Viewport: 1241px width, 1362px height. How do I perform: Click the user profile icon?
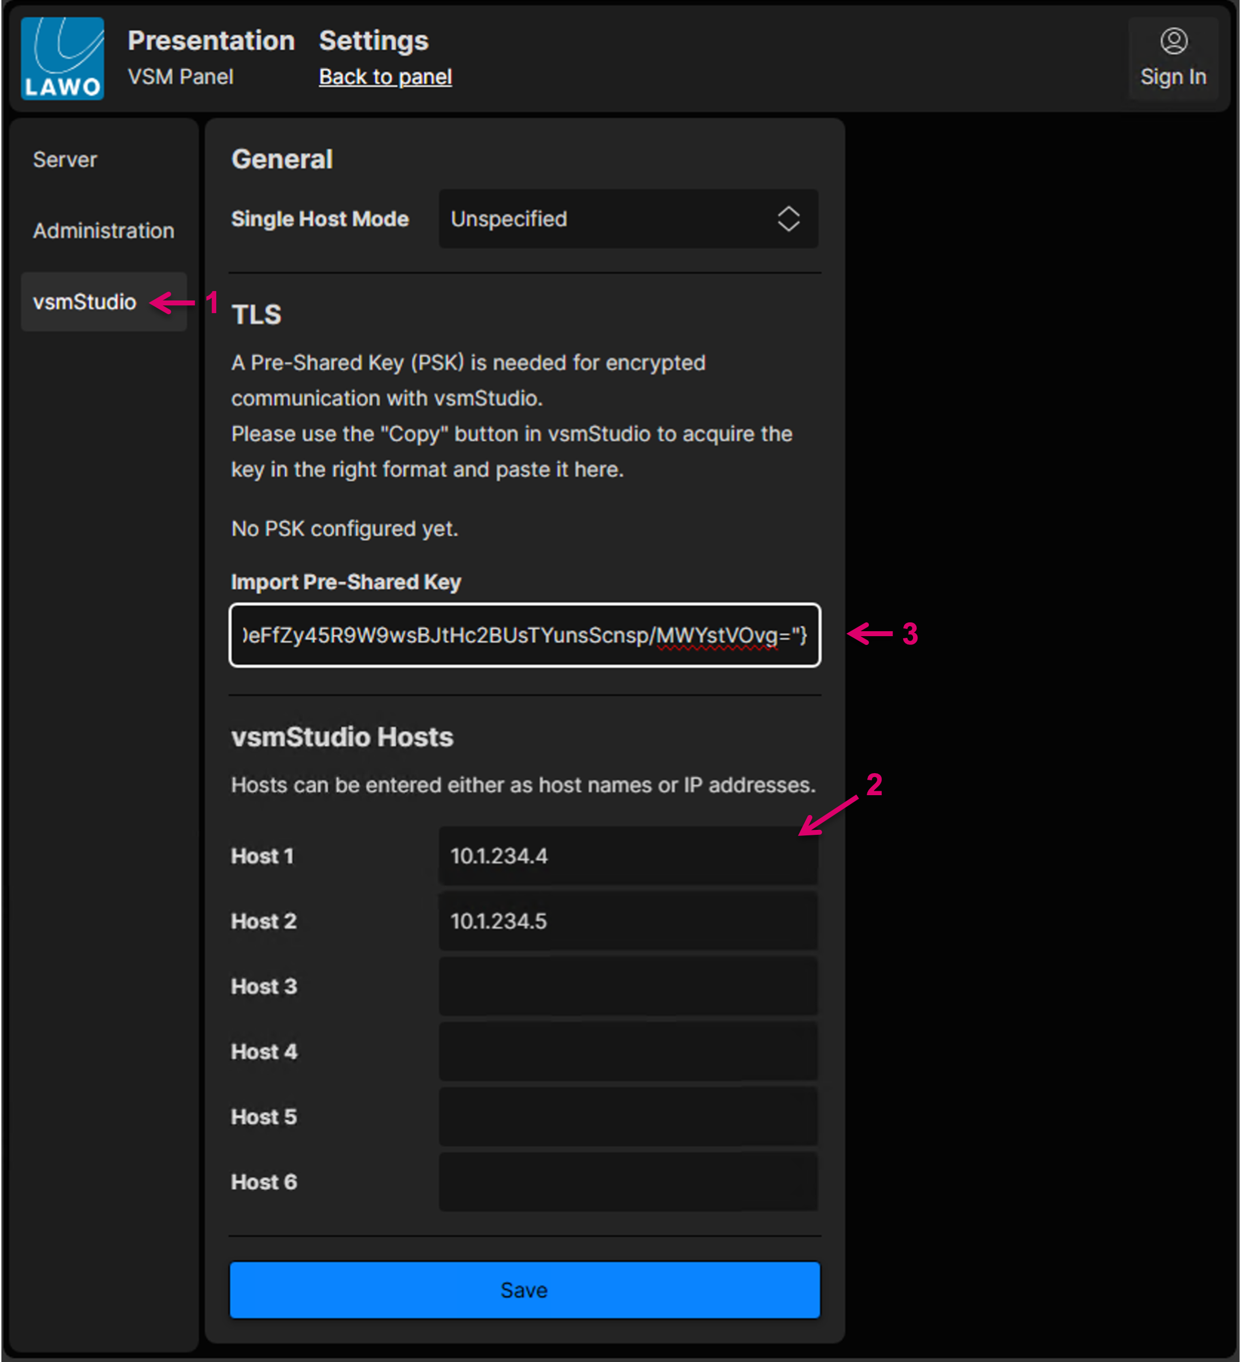1173,41
